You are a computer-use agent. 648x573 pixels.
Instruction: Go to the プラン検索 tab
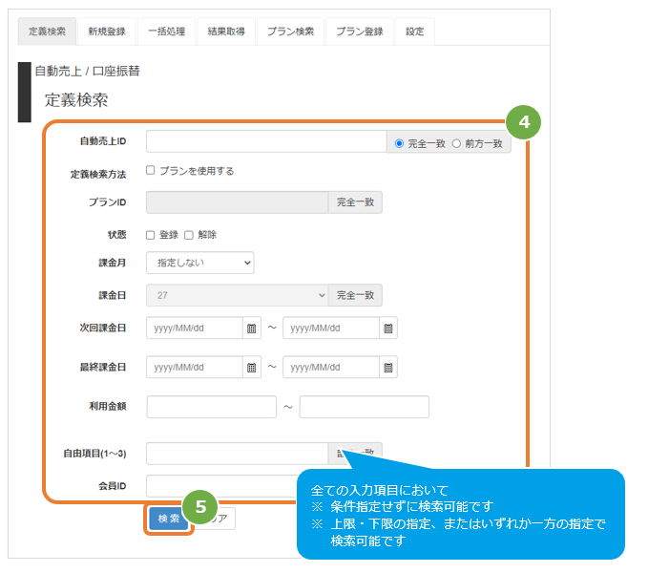[290, 32]
